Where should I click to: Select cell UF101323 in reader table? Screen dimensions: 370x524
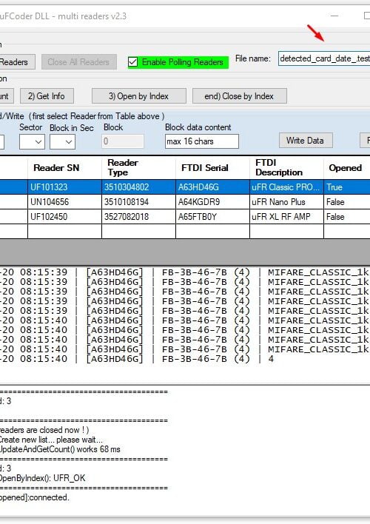64,187
